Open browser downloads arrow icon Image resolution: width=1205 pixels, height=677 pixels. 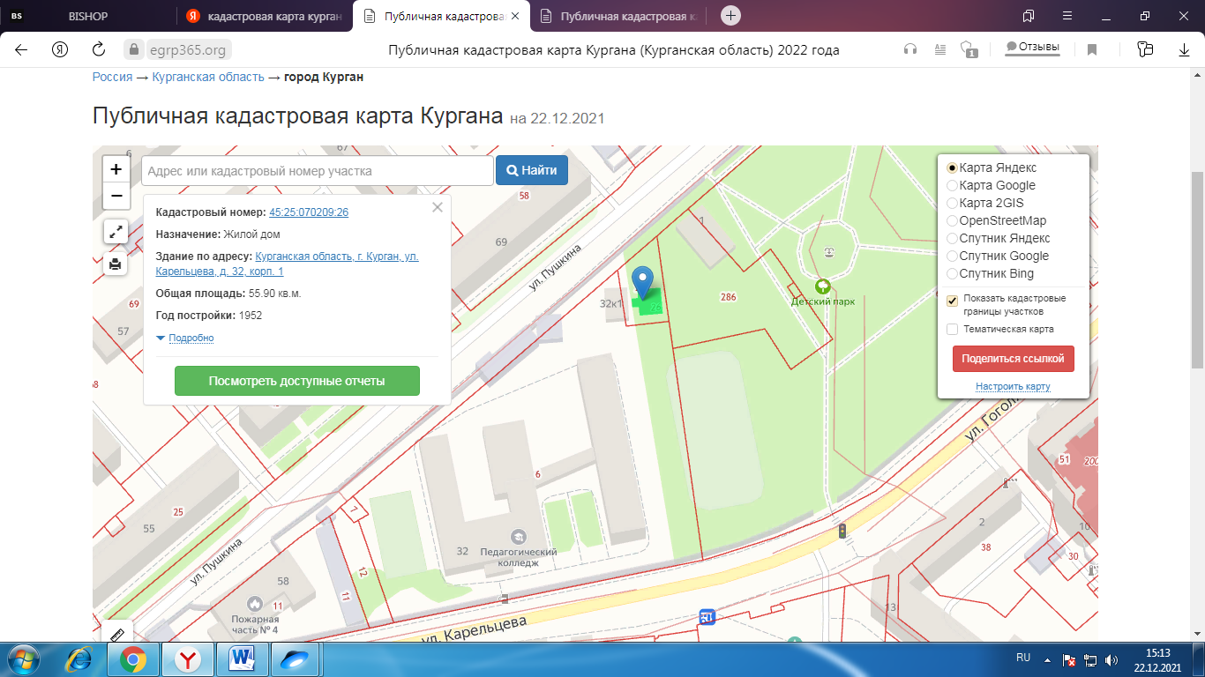click(x=1185, y=49)
